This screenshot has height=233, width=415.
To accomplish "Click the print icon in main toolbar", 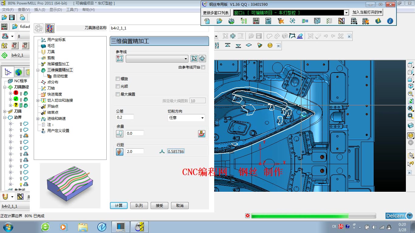I will (x=22, y=18).
